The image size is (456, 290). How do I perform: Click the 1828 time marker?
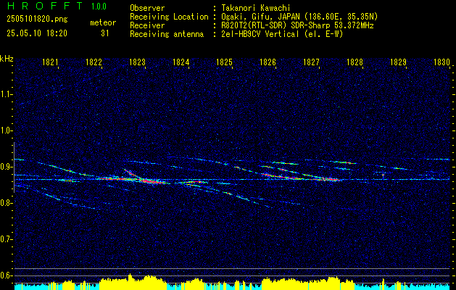[355, 62]
